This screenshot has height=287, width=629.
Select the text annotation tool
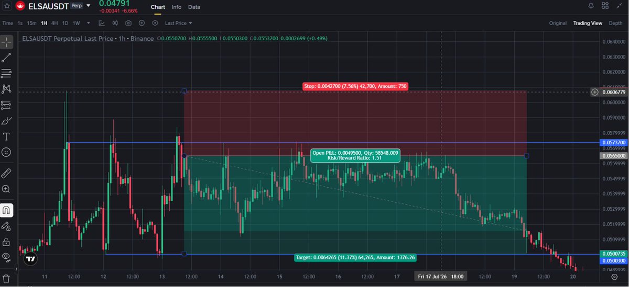pos(6,136)
